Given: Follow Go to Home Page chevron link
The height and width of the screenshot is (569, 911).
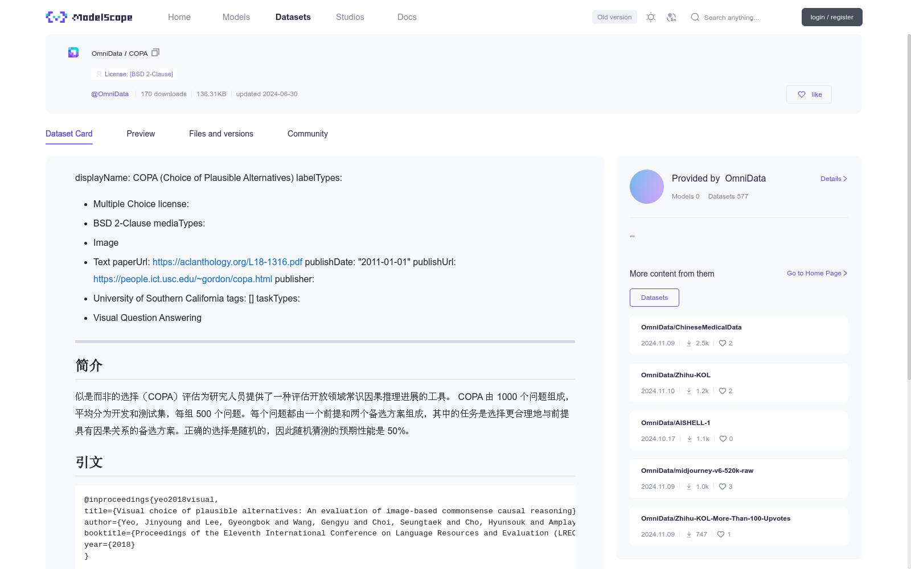Looking at the screenshot, I should click(817, 273).
